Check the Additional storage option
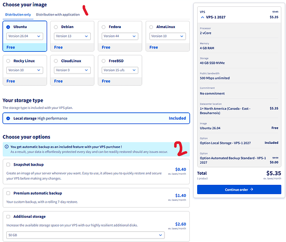 point(8,216)
